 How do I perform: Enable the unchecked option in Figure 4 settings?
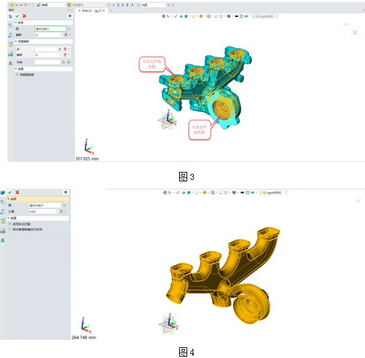pos(9,229)
